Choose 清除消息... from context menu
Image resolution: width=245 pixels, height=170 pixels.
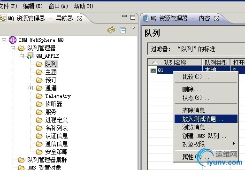coord(206,110)
